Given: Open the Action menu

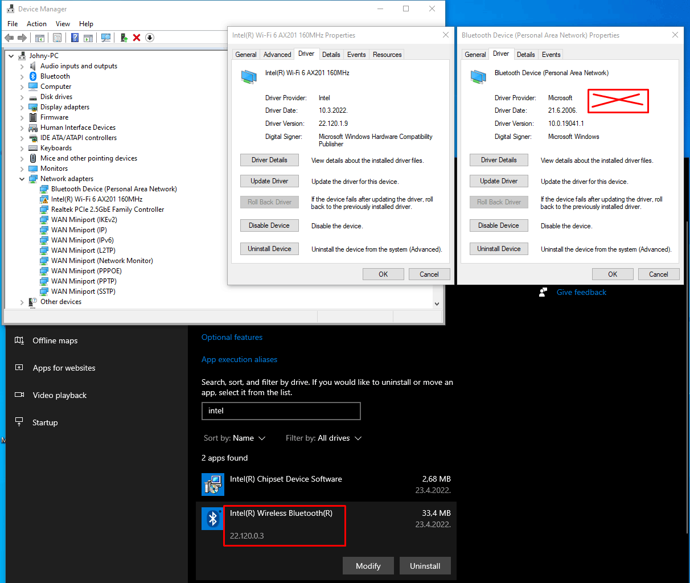Looking at the screenshot, I should [36, 24].
